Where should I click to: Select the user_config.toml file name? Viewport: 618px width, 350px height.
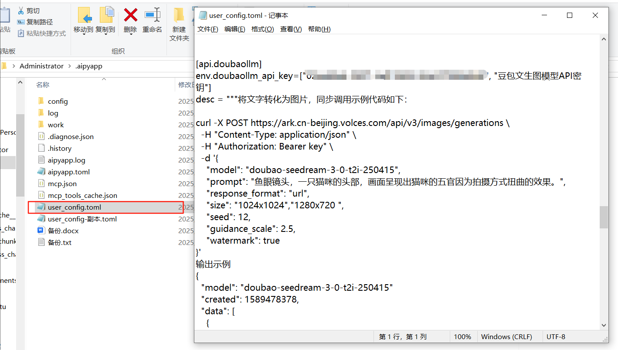tap(75, 207)
